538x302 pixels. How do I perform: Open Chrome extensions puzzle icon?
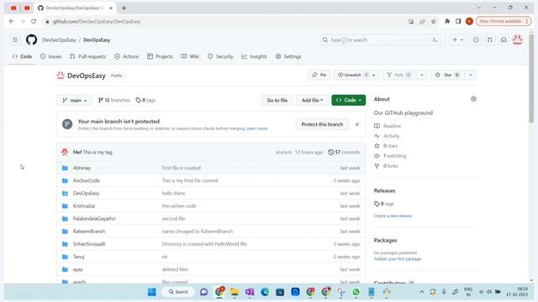click(447, 21)
